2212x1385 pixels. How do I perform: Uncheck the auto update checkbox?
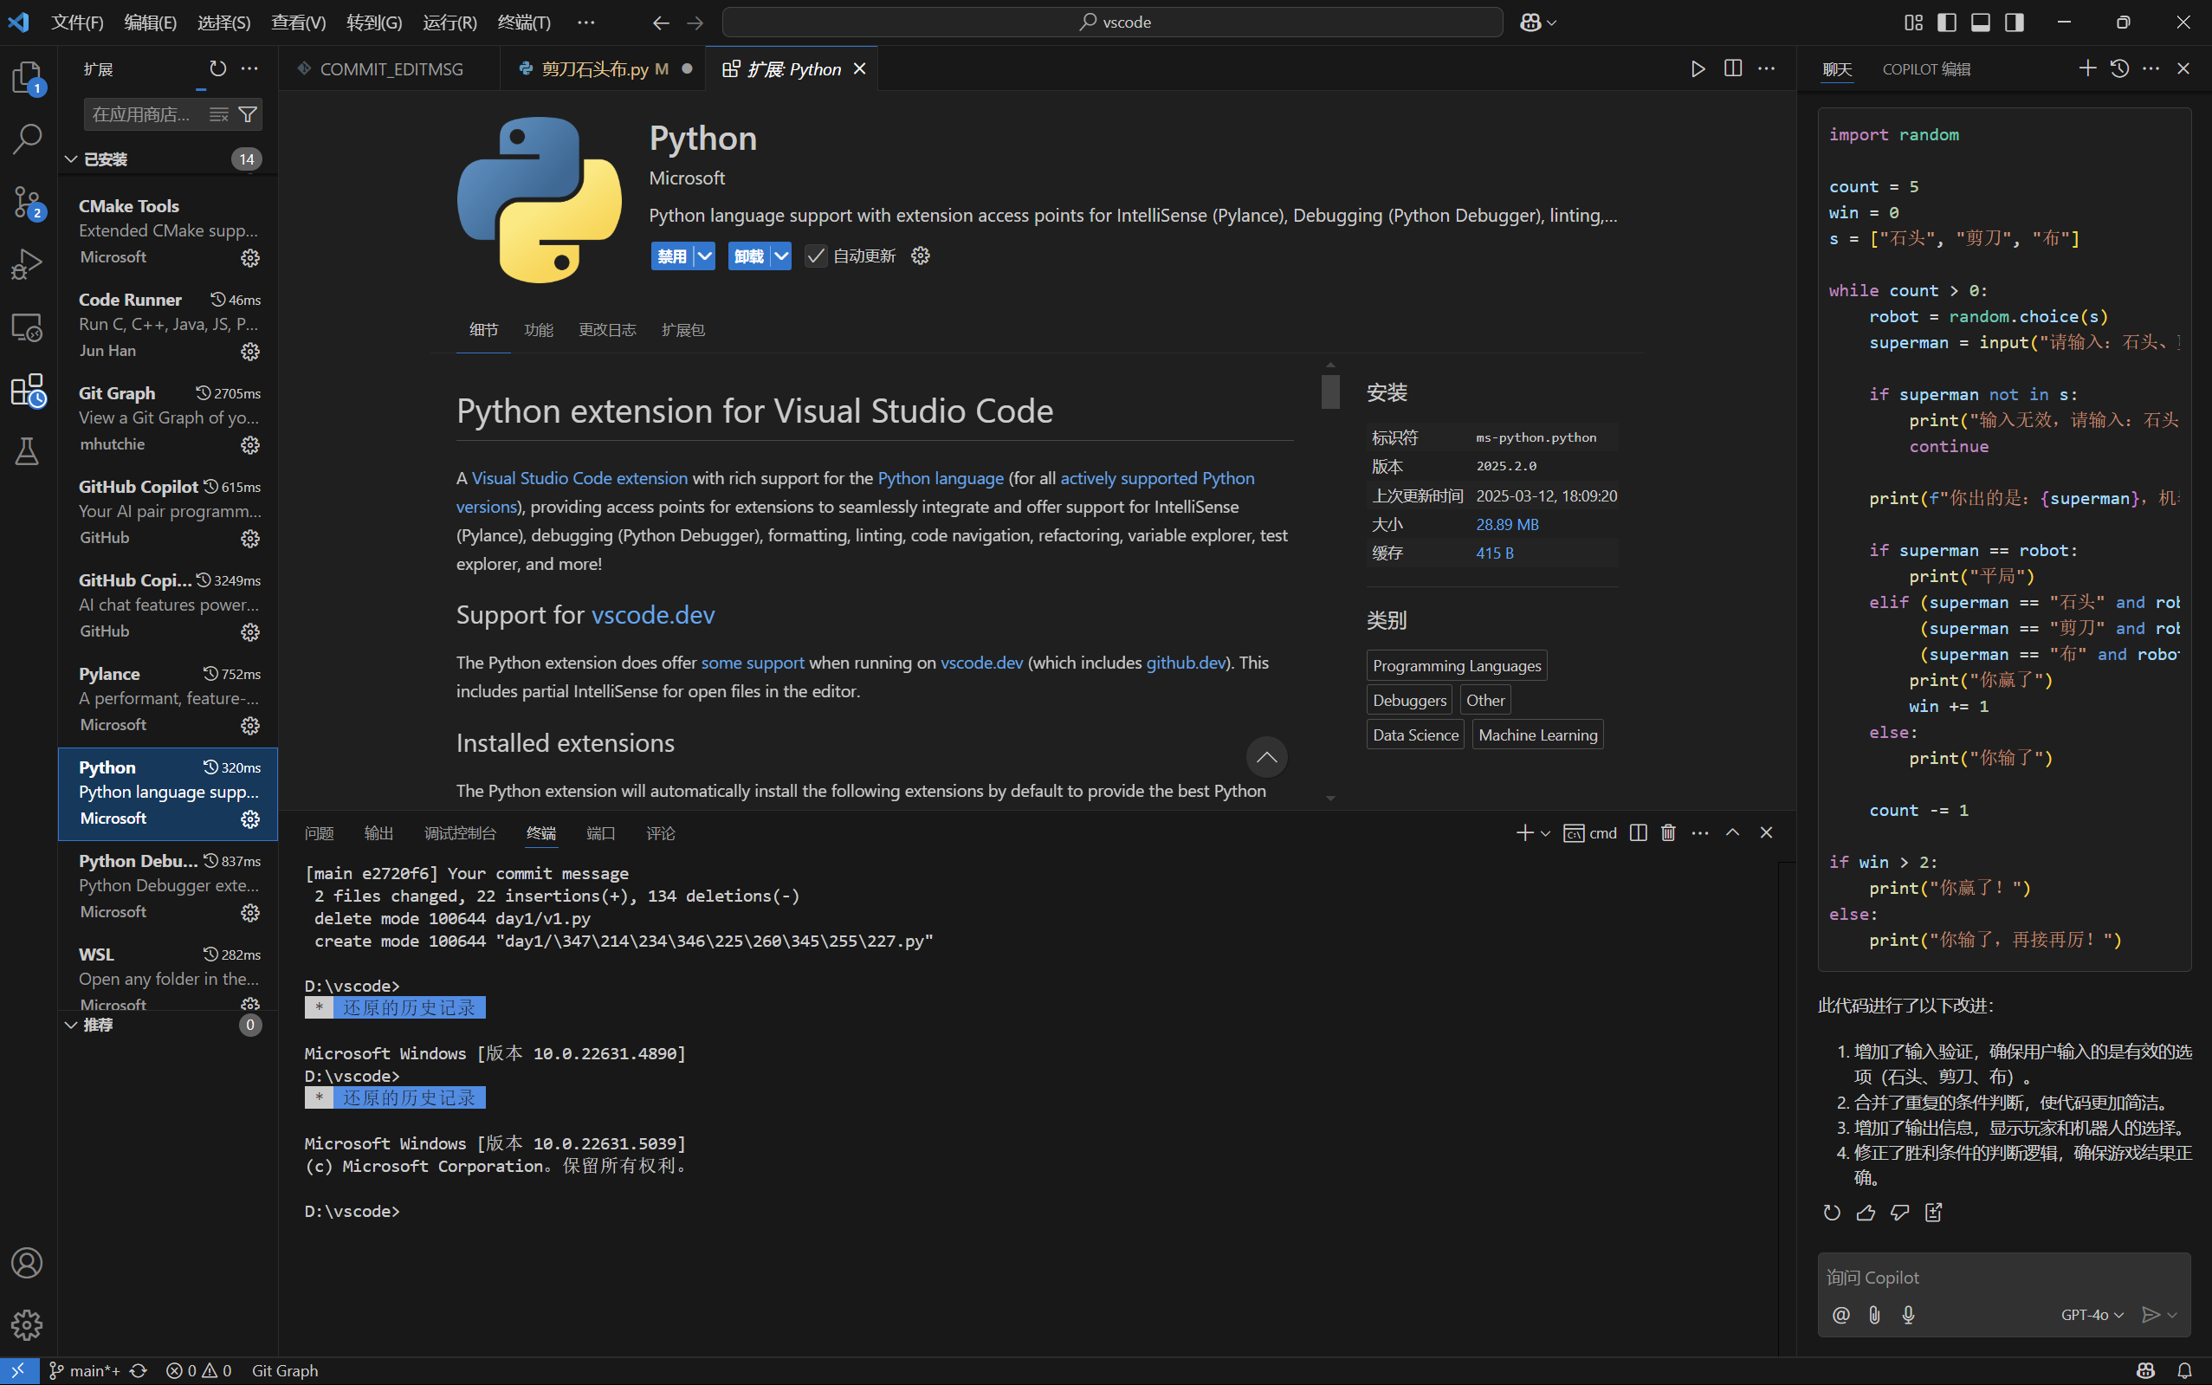click(815, 256)
